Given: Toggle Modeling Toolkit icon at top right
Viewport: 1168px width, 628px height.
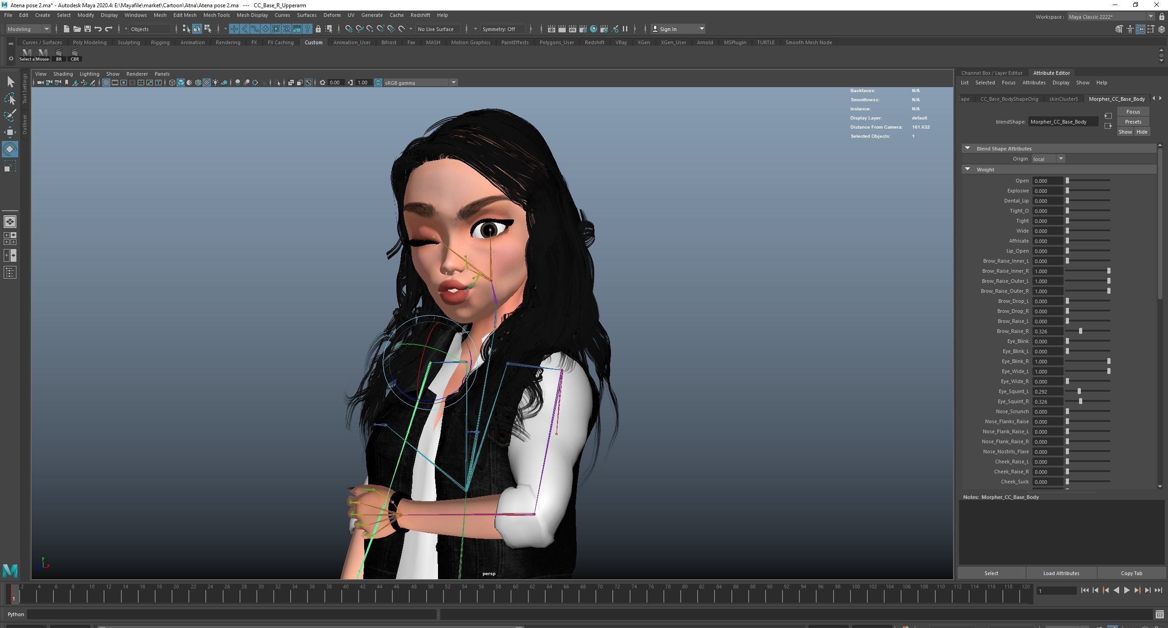Looking at the screenshot, I should click(1119, 29).
